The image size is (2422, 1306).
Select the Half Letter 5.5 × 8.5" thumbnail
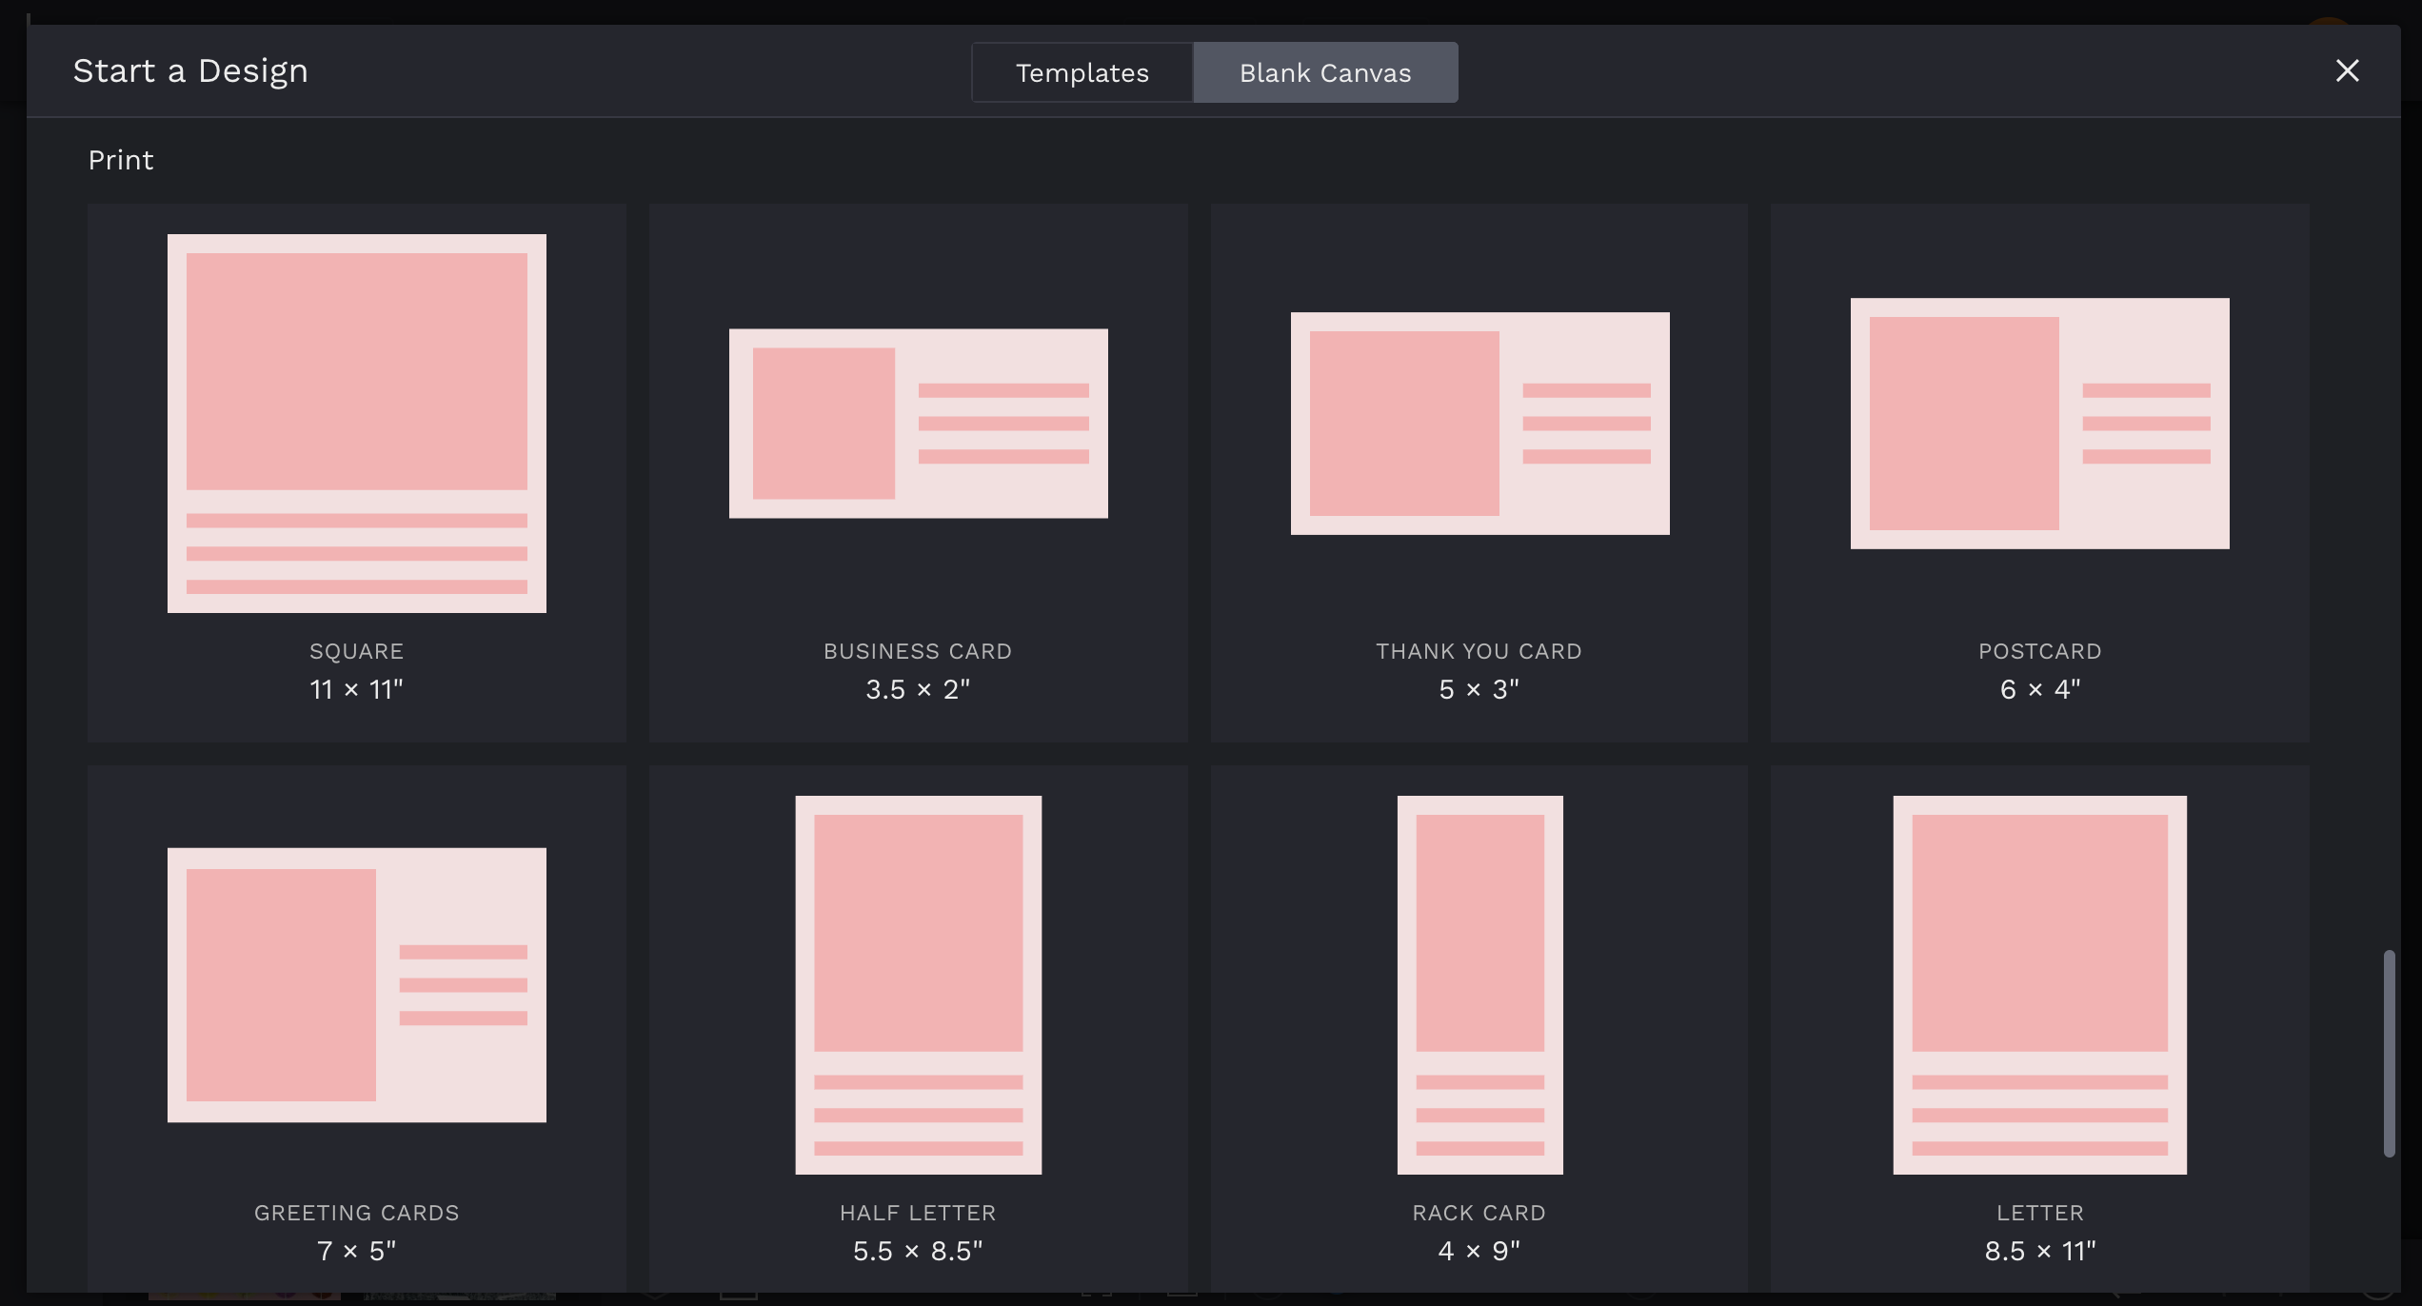click(x=919, y=985)
